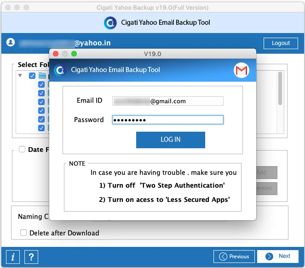Uncheck the fifth subfolder checkbox
The image size is (305, 268).
pos(41,119)
